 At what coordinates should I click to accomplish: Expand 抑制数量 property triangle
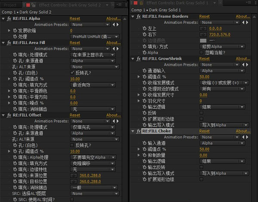(x=138, y=155)
